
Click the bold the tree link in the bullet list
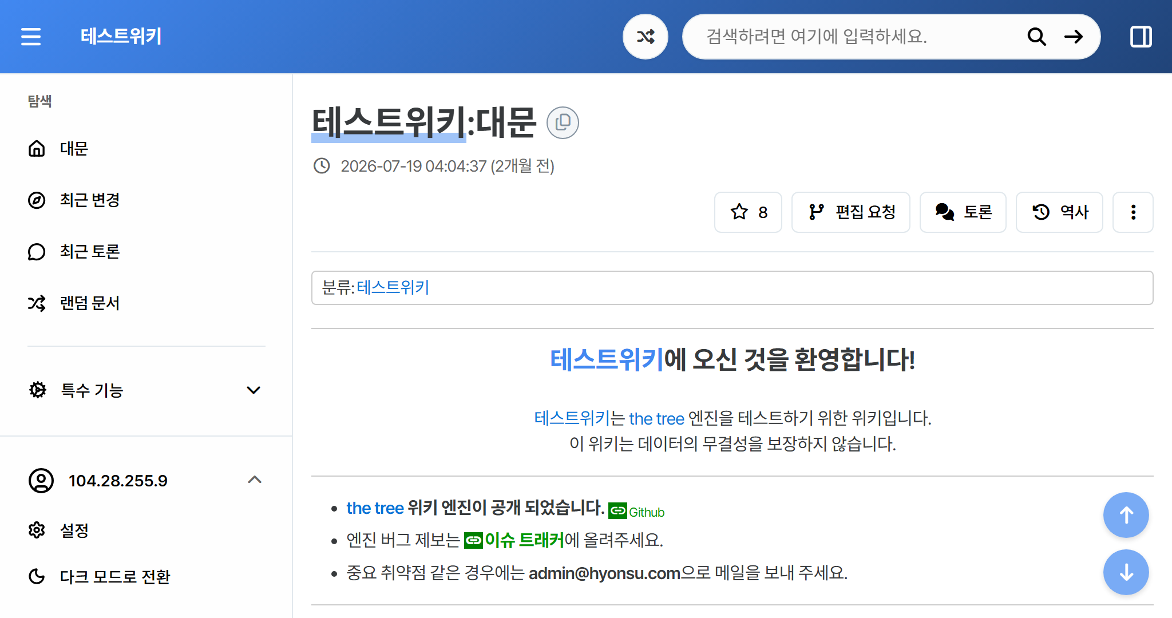(x=375, y=508)
